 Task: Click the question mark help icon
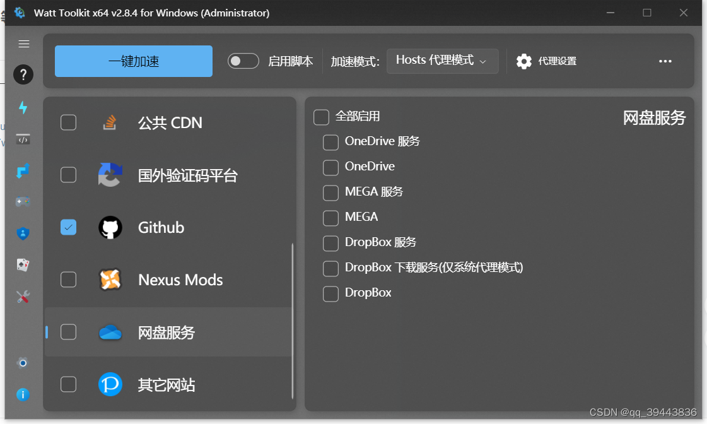click(23, 74)
